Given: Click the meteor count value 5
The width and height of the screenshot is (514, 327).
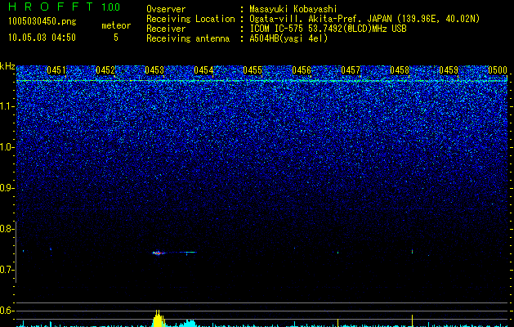Looking at the screenshot, I should [x=116, y=38].
